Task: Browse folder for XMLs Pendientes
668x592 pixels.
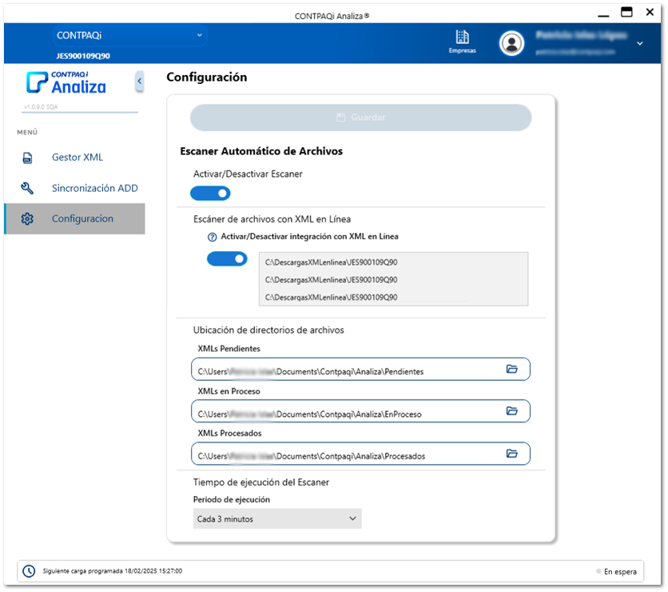Action: (512, 369)
